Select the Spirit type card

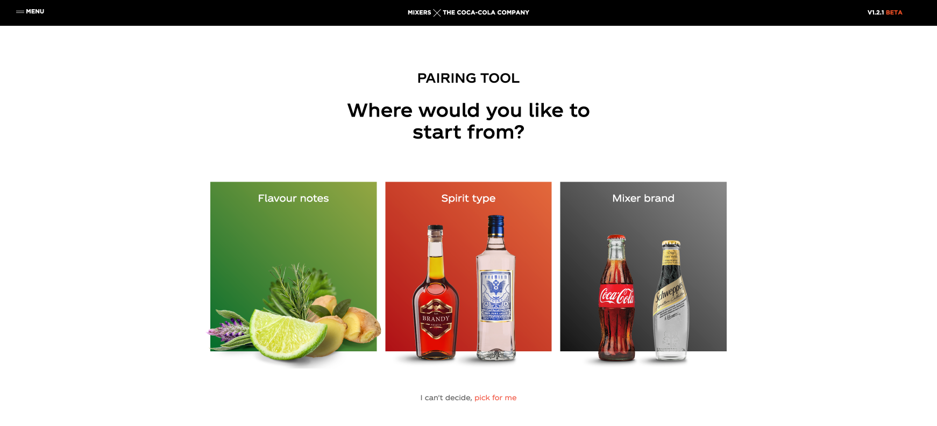pos(469,266)
